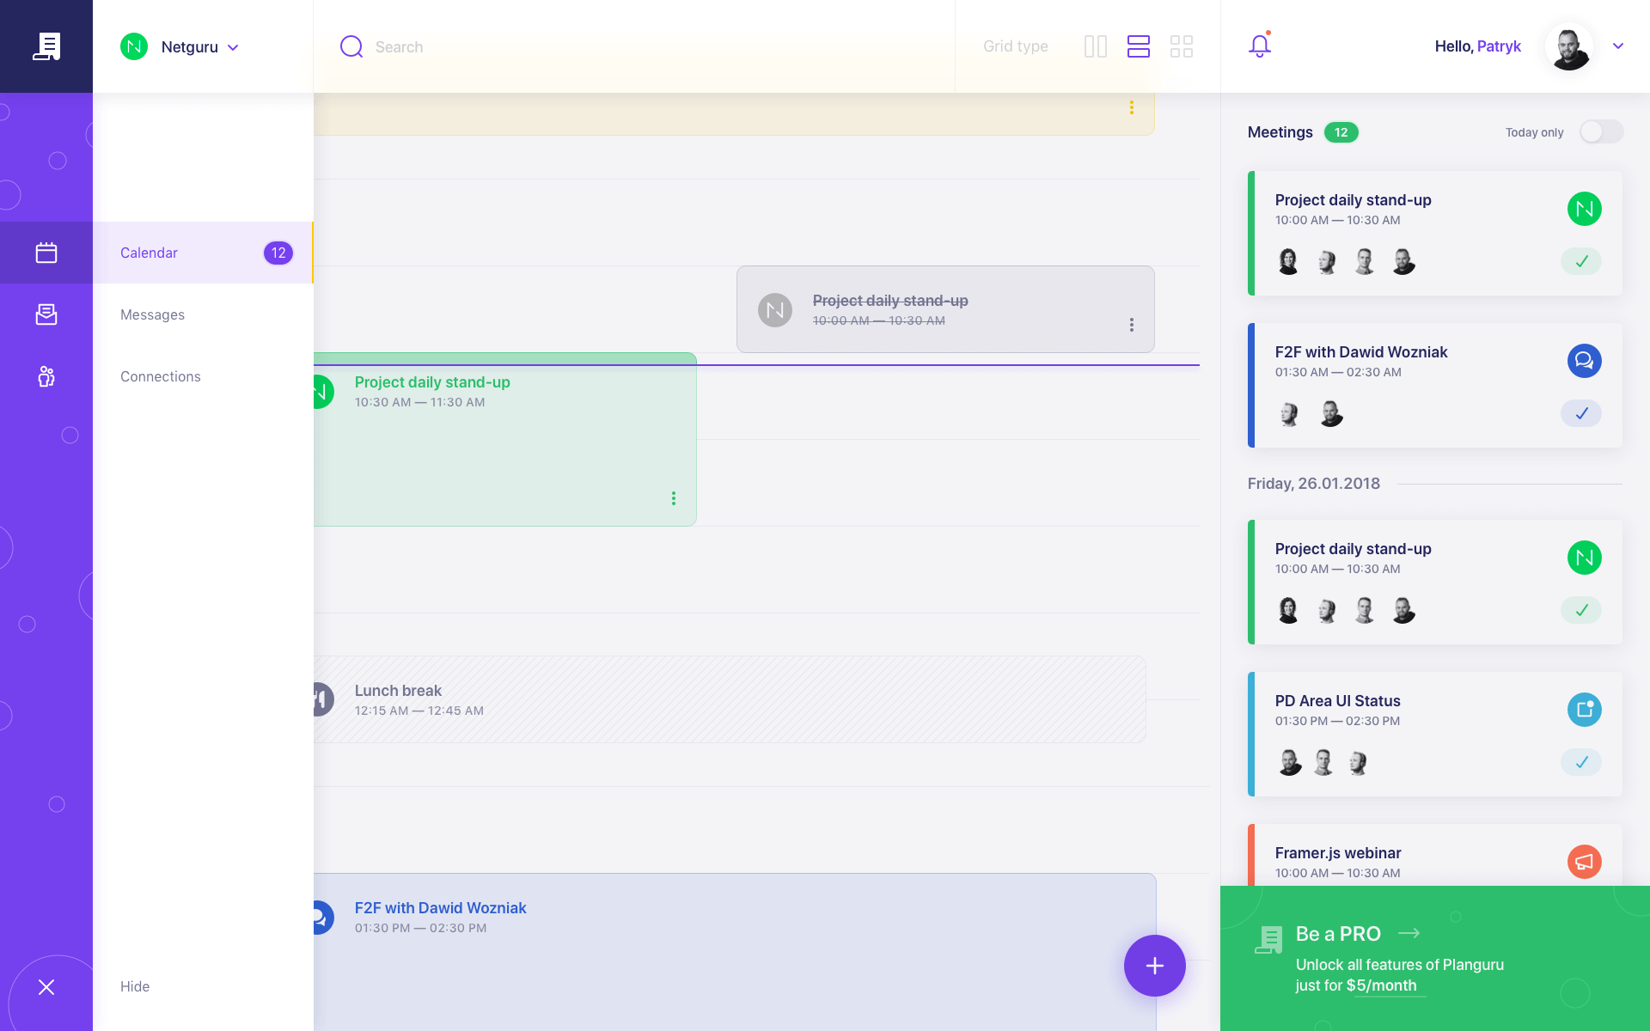The image size is (1650, 1031).
Task: Click the Planguru logo icon
Action: [x=46, y=46]
